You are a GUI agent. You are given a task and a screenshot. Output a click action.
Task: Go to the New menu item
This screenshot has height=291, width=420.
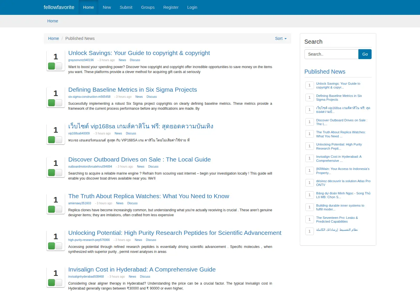pos(107,7)
